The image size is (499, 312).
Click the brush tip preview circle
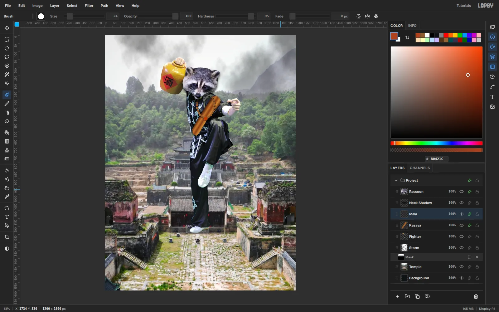click(41, 16)
